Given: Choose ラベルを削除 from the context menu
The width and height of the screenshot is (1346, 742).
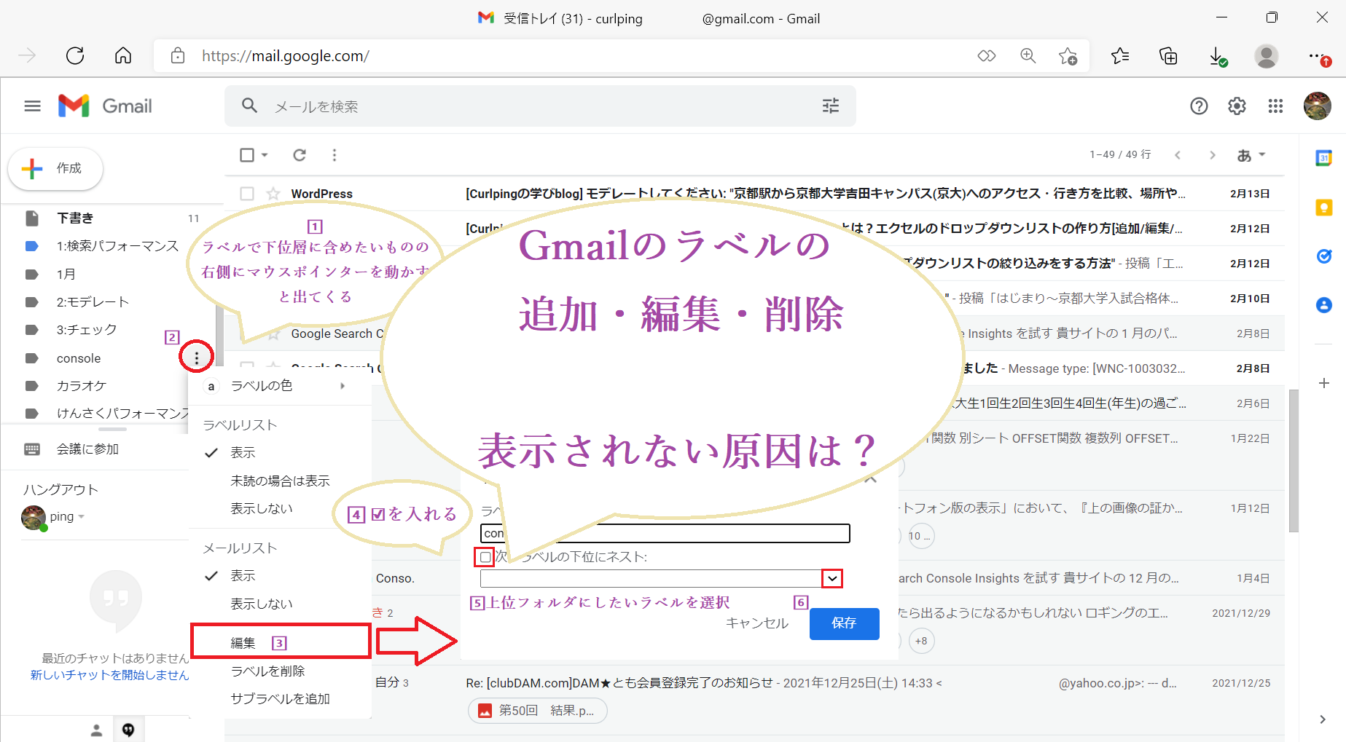Looking at the screenshot, I should 267,670.
